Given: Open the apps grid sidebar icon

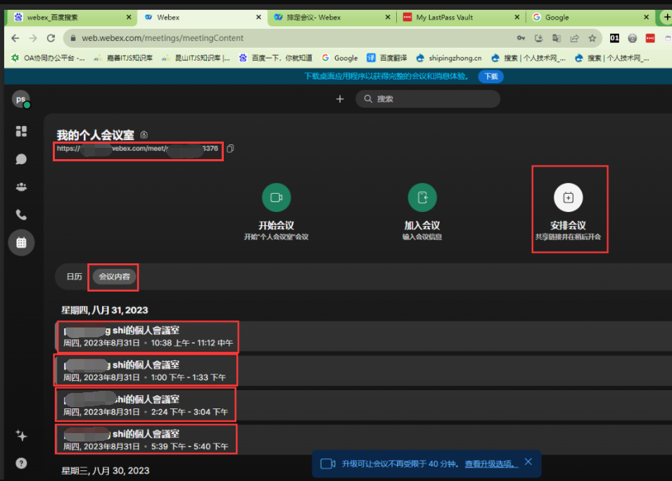Looking at the screenshot, I should click(x=21, y=131).
